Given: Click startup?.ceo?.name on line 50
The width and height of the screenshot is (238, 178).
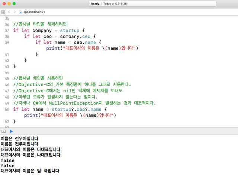Looking at the screenshot, I should tap(77, 110).
